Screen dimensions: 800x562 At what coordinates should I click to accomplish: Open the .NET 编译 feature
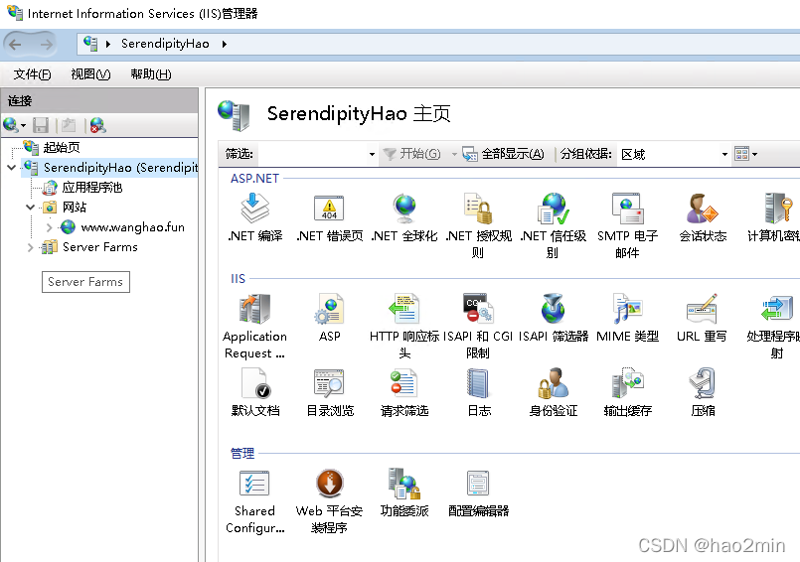(255, 217)
